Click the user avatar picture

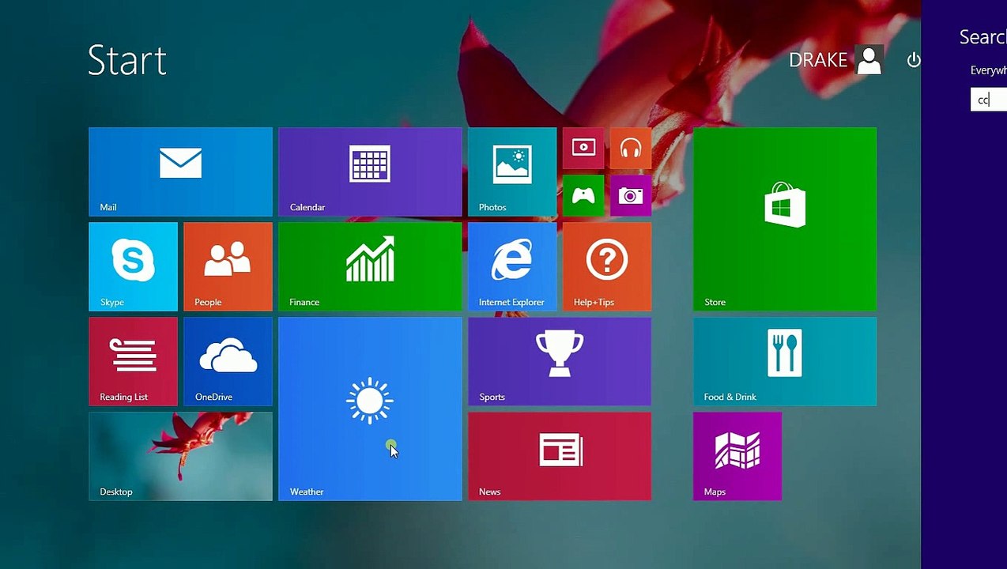[x=869, y=60]
